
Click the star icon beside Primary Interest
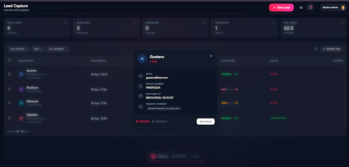click(x=140, y=106)
